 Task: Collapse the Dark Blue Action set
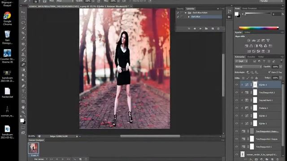[x=186, y=13]
